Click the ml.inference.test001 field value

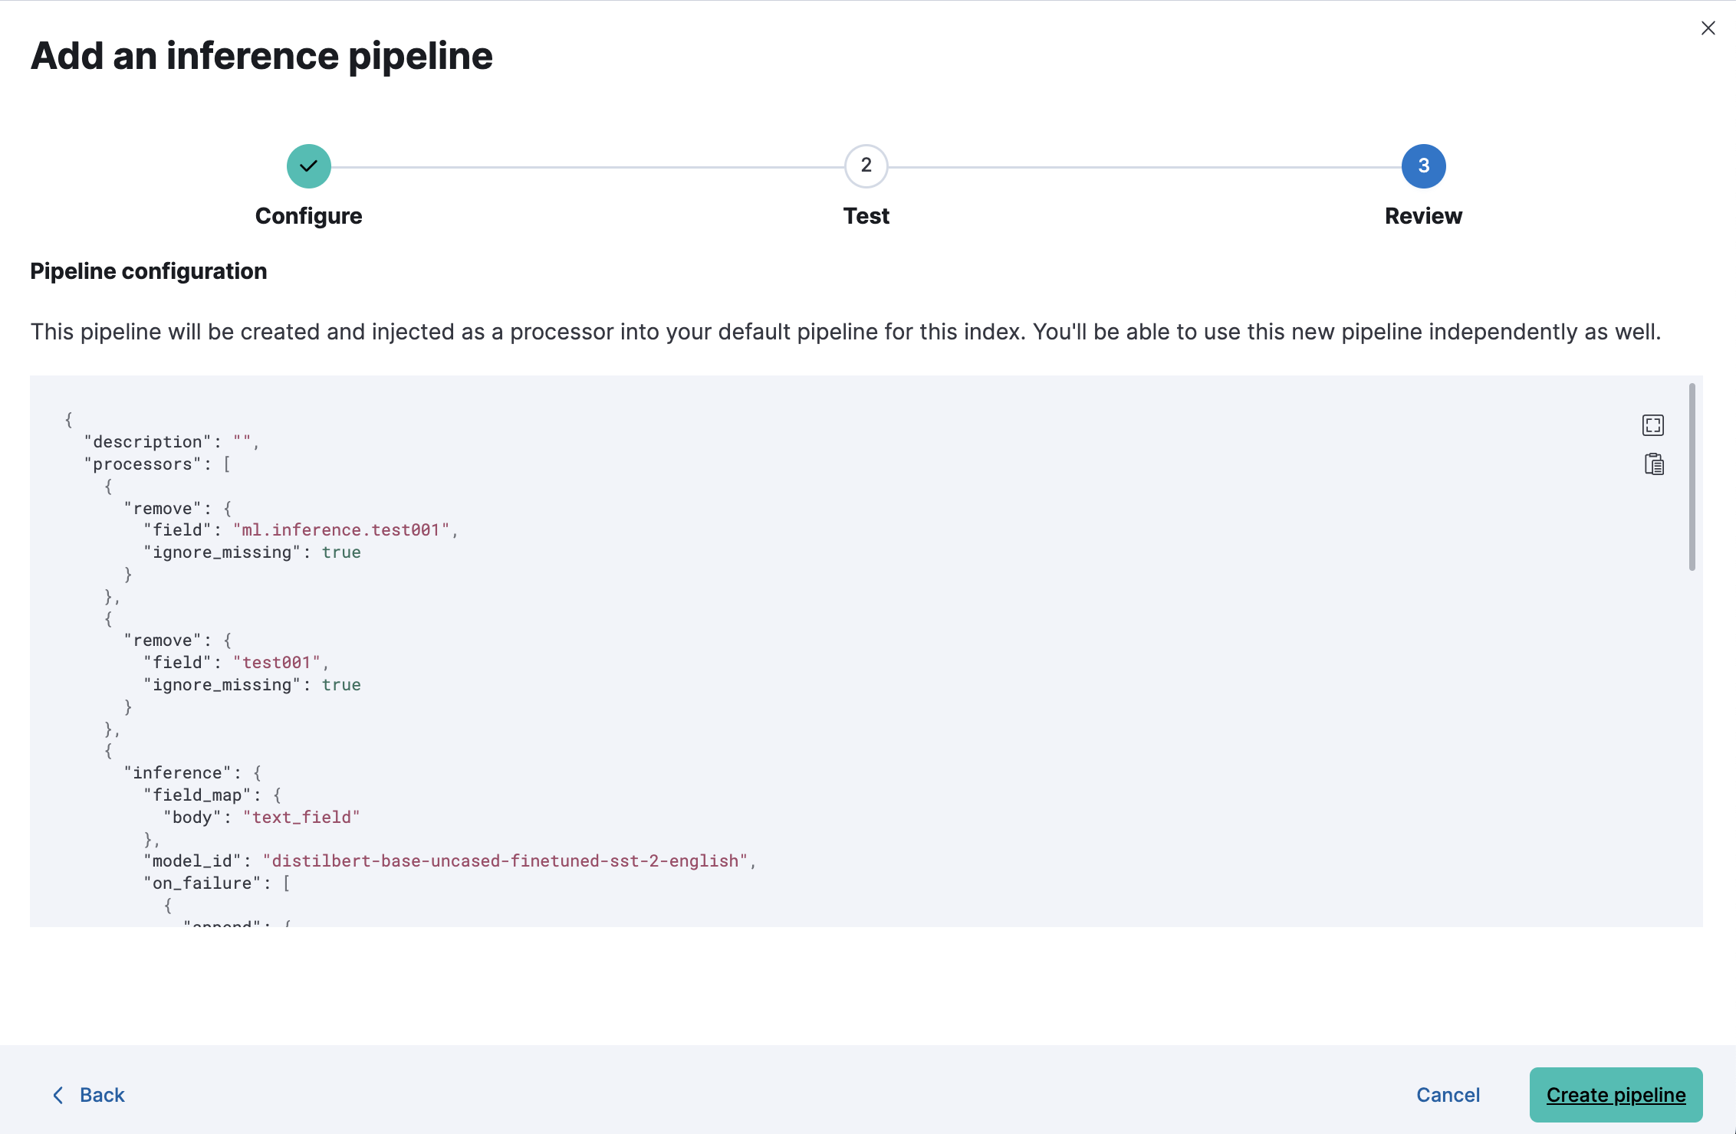(x=340, y=530)
